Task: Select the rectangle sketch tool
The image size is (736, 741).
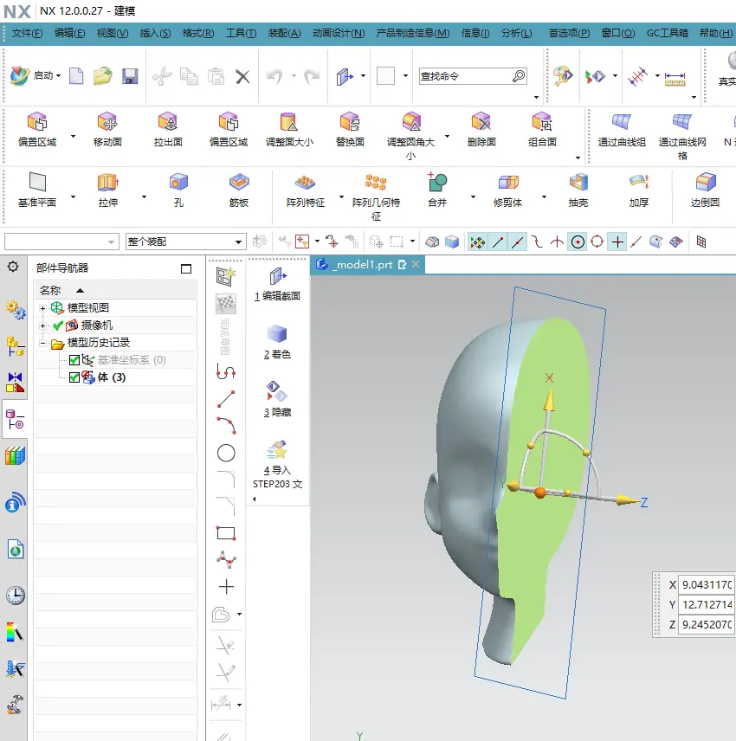Action: pyautogui.click(x=226, y=533)
